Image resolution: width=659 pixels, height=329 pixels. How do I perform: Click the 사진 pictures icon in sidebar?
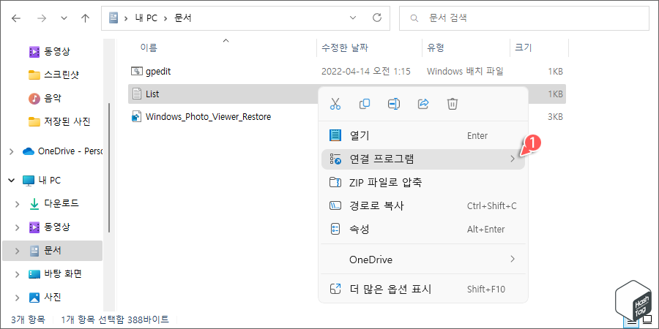[x=34, y=298]
